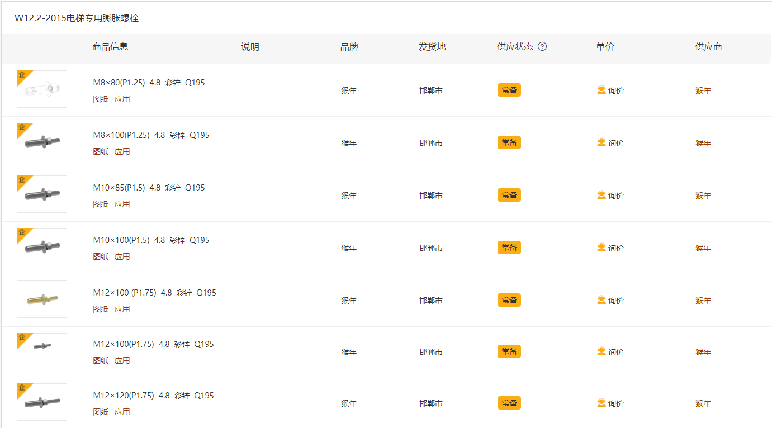The width and height of the screenshot is (772, 428).
Task: Open 图纸 link for M8×80(P1.25)
Action: point(101,99)
